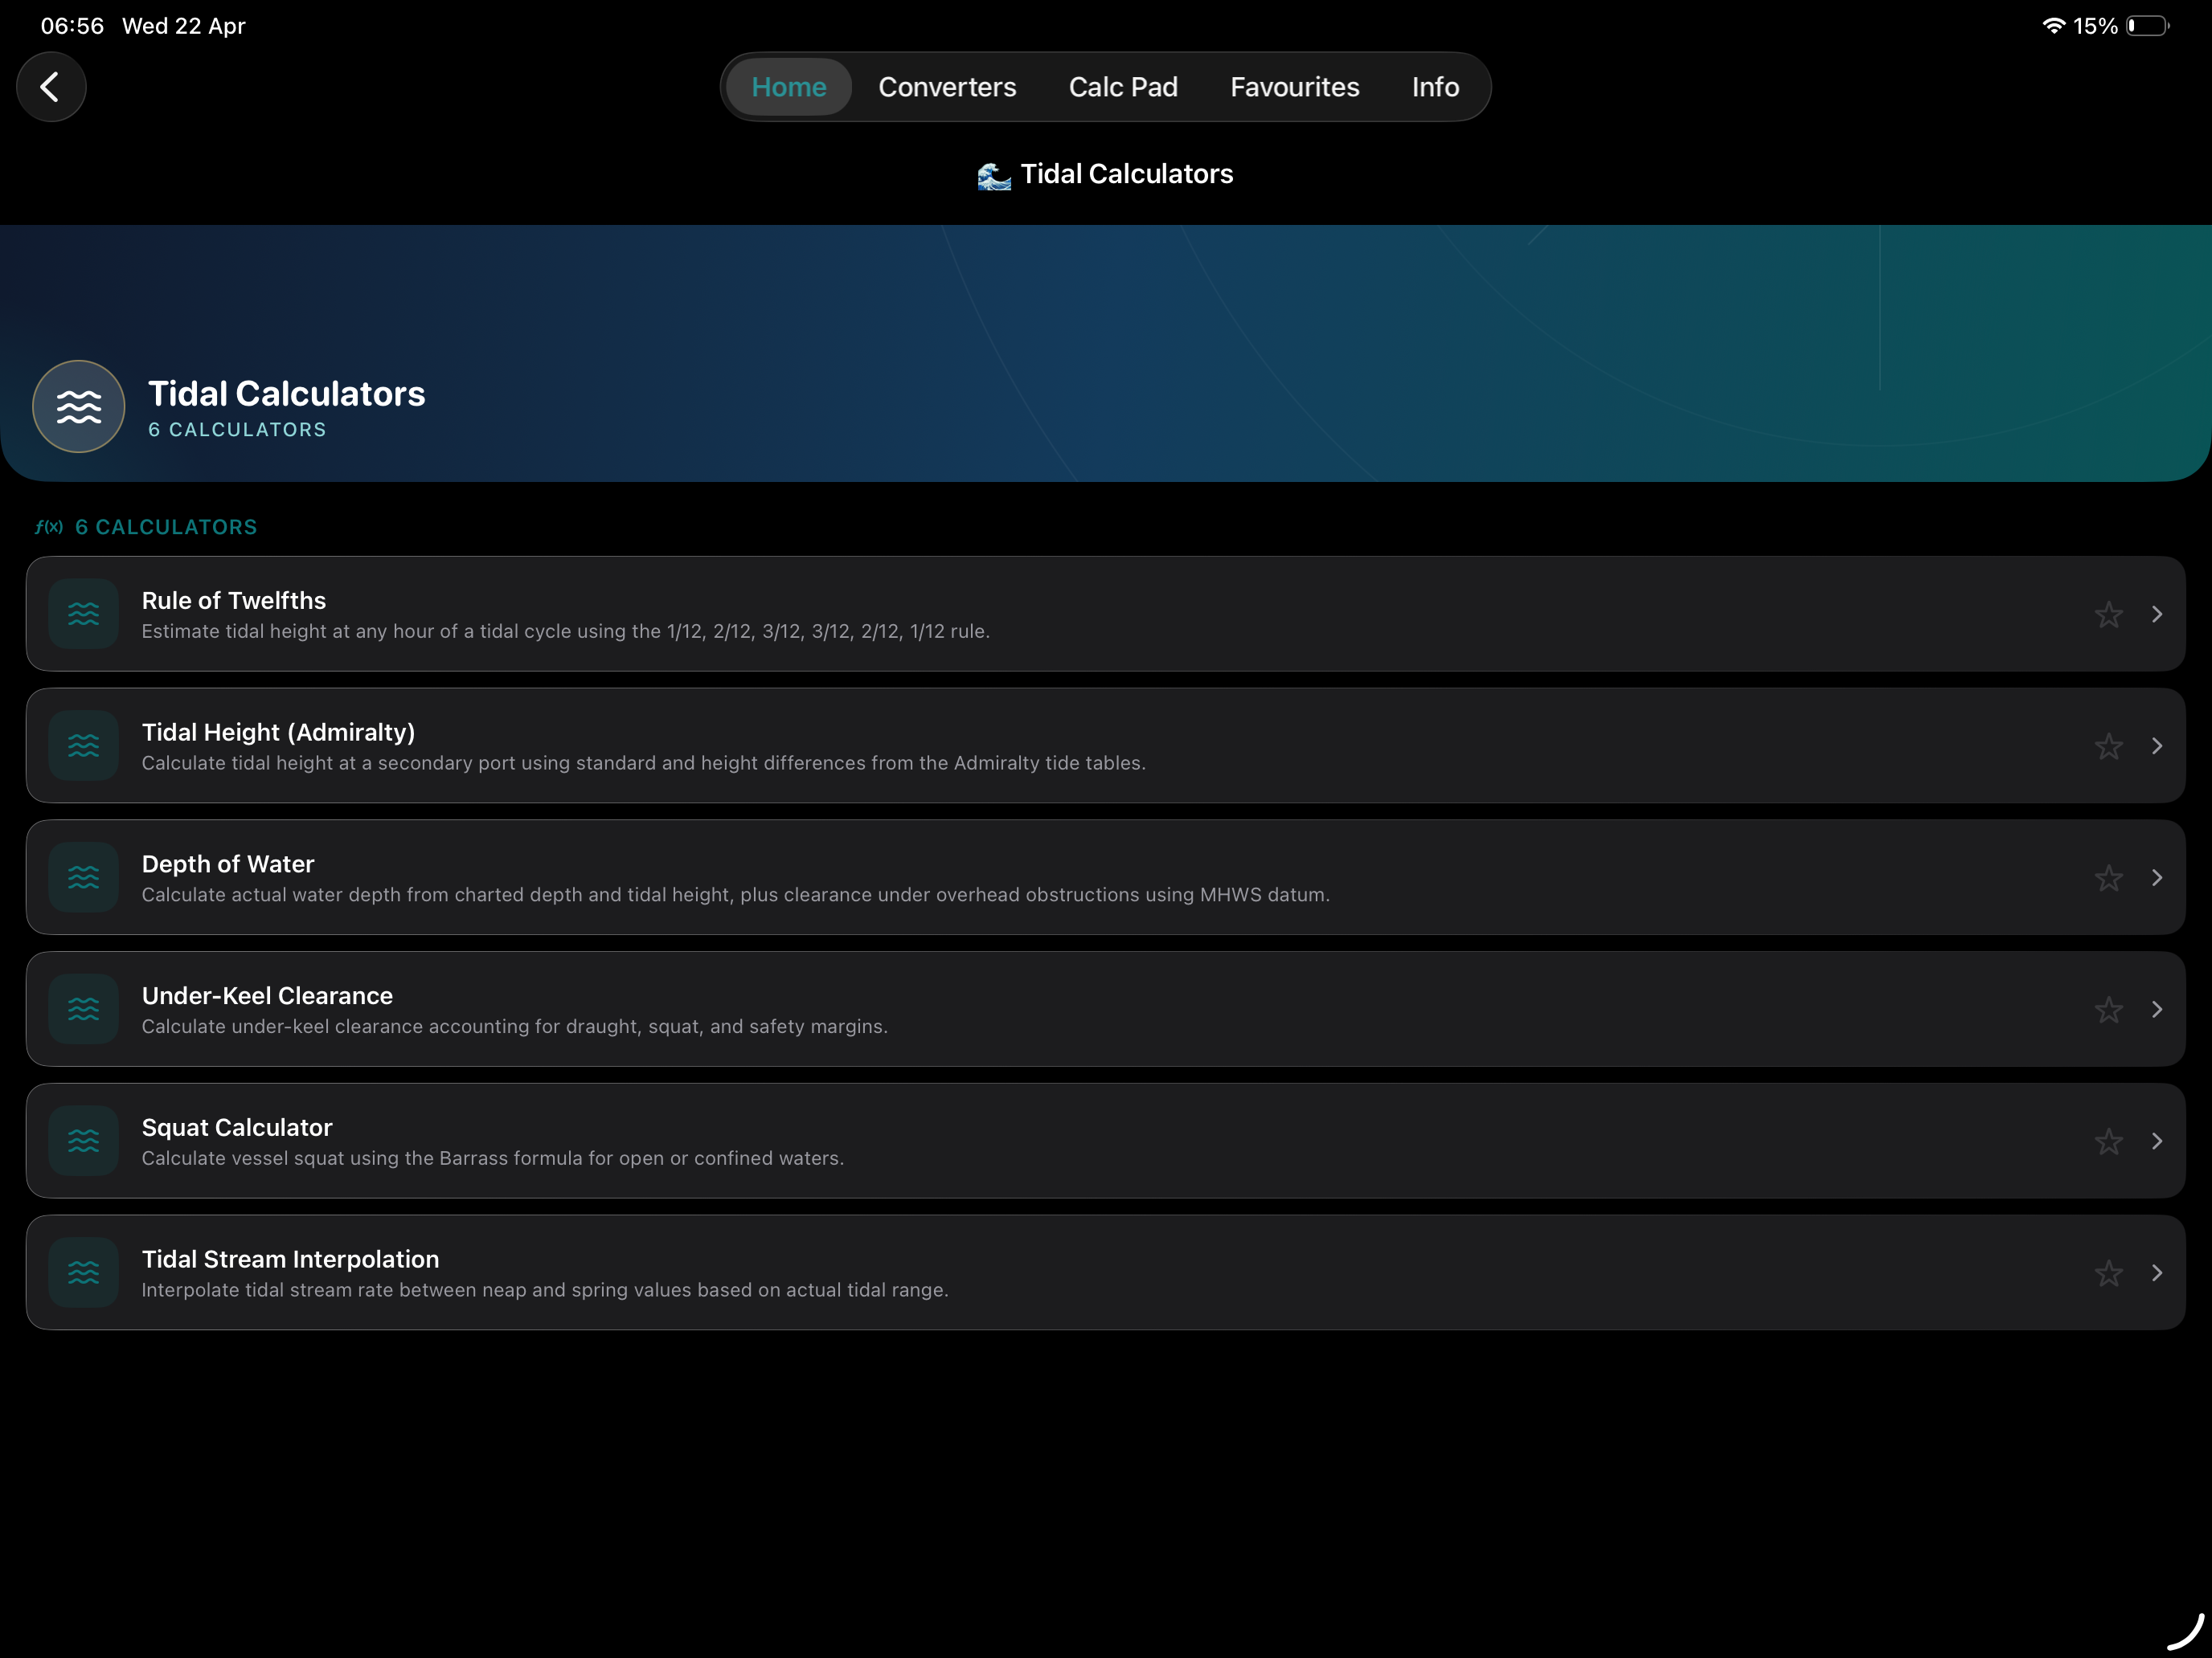
Task: Click the Tidal Stream Interpolation wave icon
Action: coord(84,1273)
